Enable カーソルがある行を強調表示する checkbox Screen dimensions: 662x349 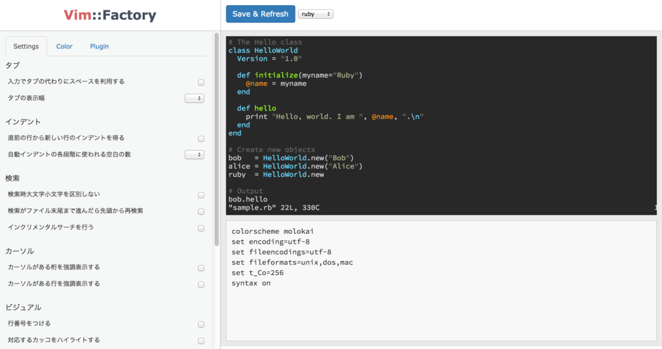point(201,284)
